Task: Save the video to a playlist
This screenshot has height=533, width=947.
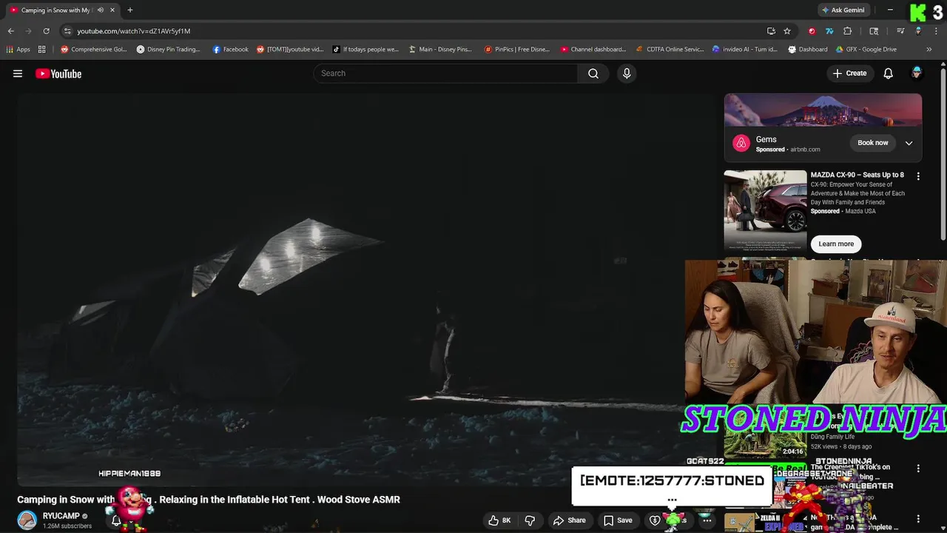Action: coord(618,520)
